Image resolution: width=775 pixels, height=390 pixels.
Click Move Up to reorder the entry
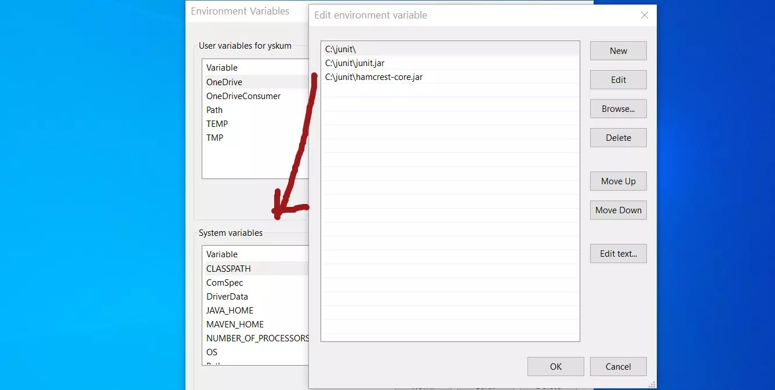tap(618, 181)
